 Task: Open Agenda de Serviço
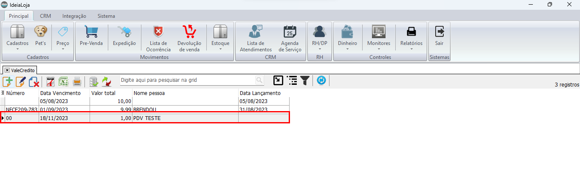[x=291, y=38]
